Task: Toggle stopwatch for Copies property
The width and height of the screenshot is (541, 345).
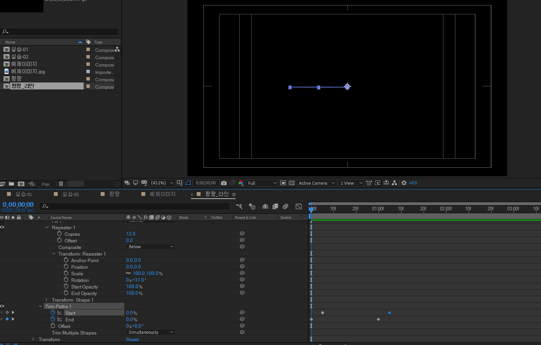Action: point(60,234)
